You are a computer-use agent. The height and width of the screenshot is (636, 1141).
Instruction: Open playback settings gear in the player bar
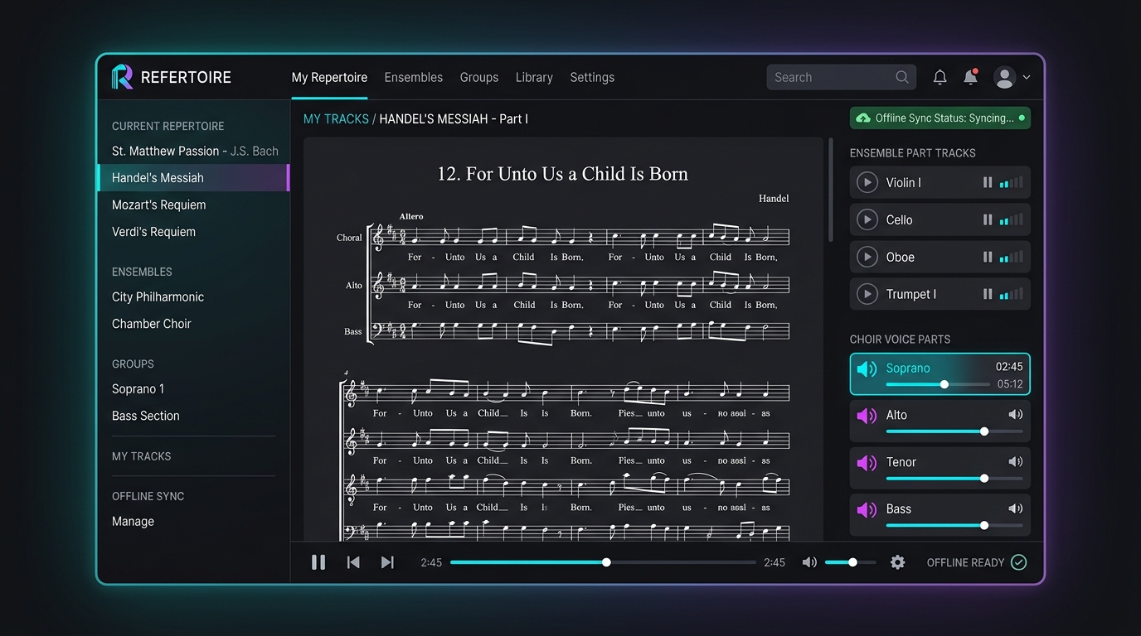coord(897,562)
